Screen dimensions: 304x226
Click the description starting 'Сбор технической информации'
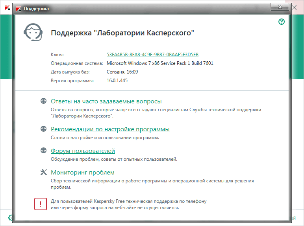coord(152,184)
